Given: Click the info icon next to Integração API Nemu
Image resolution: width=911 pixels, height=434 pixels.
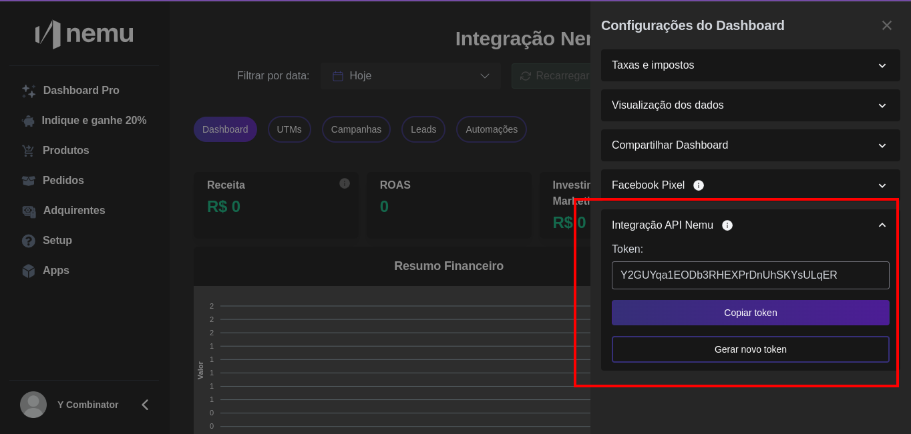Looking at the screenshot, I should tap(727, 225).
